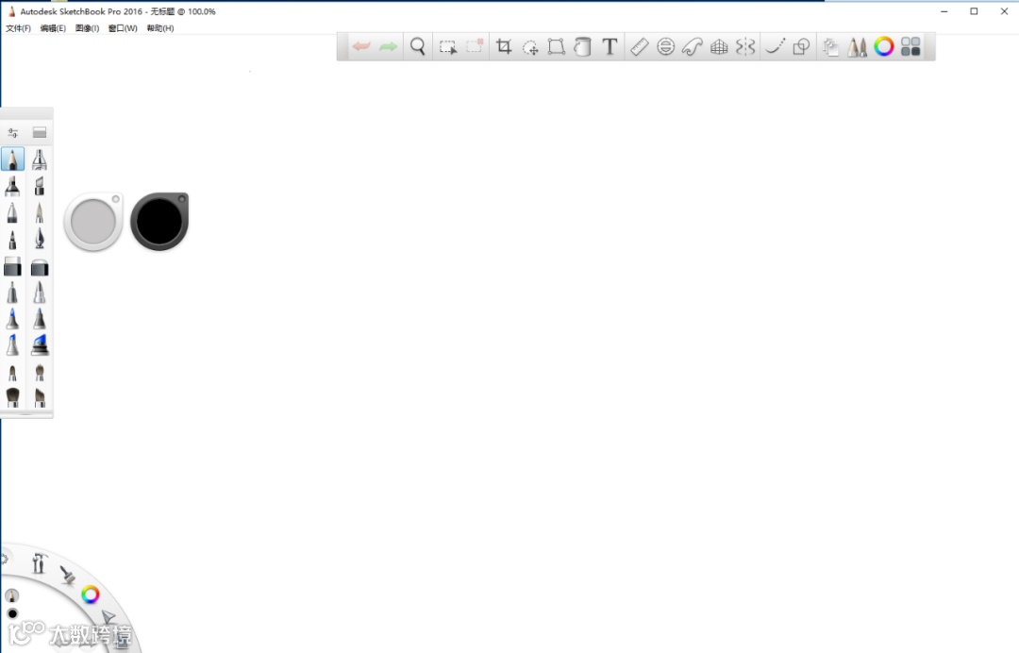Toggle the Perspective grid guide
Image resolution: width=1019 pixels, height=653 pixels.
coord(719,47)
